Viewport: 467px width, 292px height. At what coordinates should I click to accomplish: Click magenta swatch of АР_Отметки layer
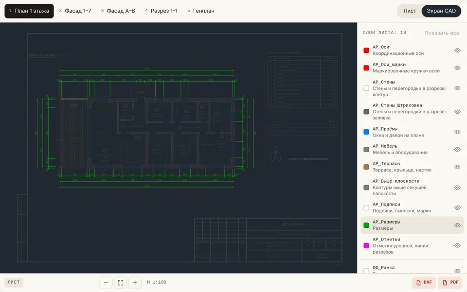tap(366, 245)
